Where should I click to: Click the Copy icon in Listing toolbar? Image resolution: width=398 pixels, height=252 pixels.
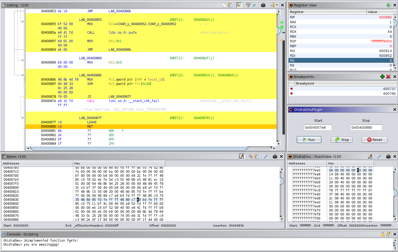(224, 5)
